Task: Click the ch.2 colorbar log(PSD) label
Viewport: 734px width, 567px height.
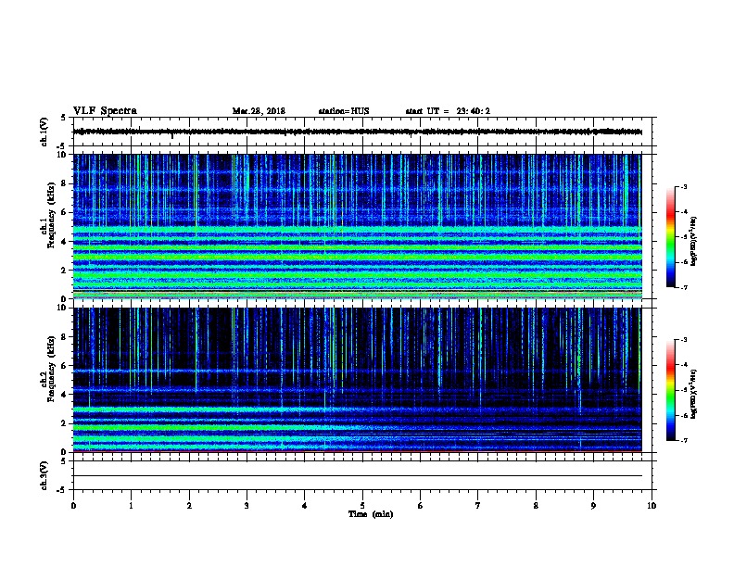Action: coord(694,395)
